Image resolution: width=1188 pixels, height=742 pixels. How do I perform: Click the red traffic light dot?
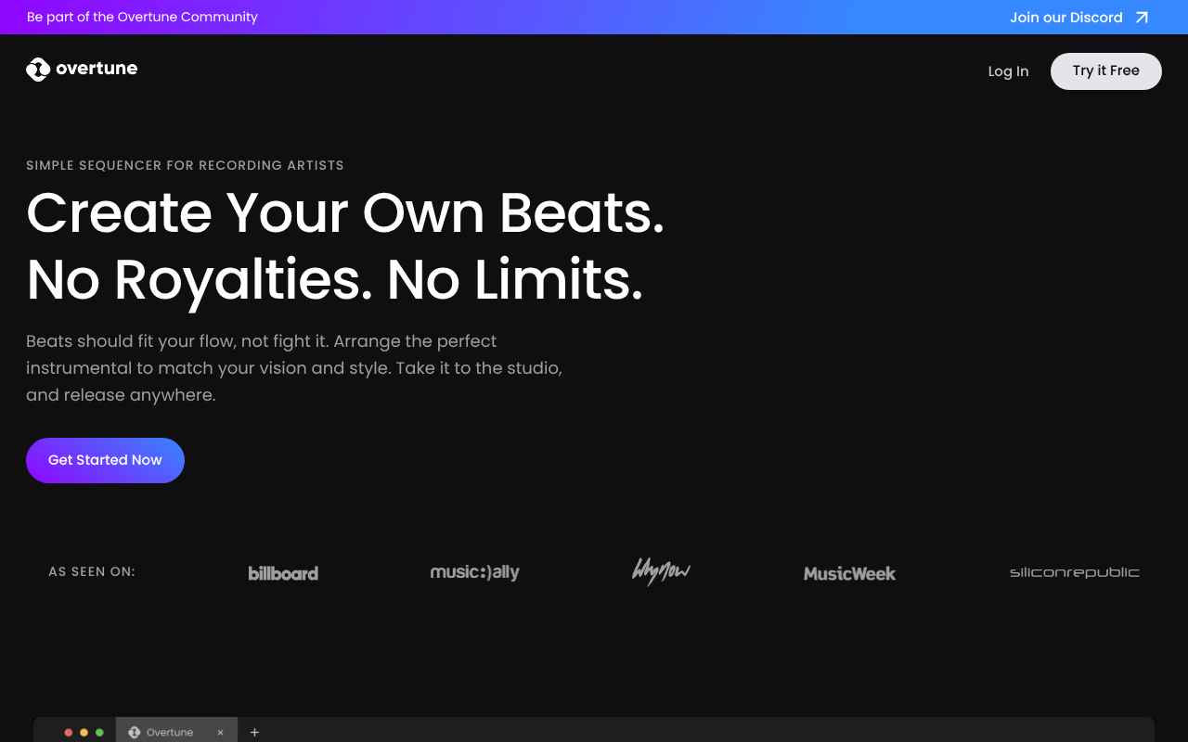pyautogui.click(x=68, y=732)
